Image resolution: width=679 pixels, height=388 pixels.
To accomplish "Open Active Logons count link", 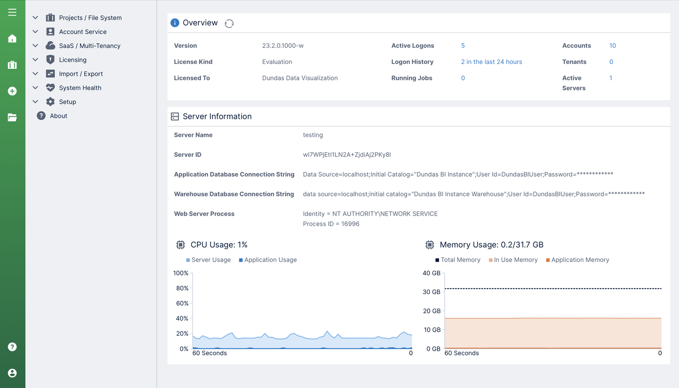I will click(463, 46).
